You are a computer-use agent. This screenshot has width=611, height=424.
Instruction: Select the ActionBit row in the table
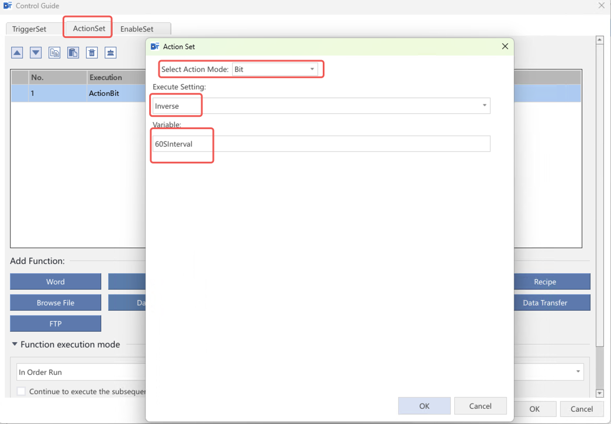click(x=88, y=93)
